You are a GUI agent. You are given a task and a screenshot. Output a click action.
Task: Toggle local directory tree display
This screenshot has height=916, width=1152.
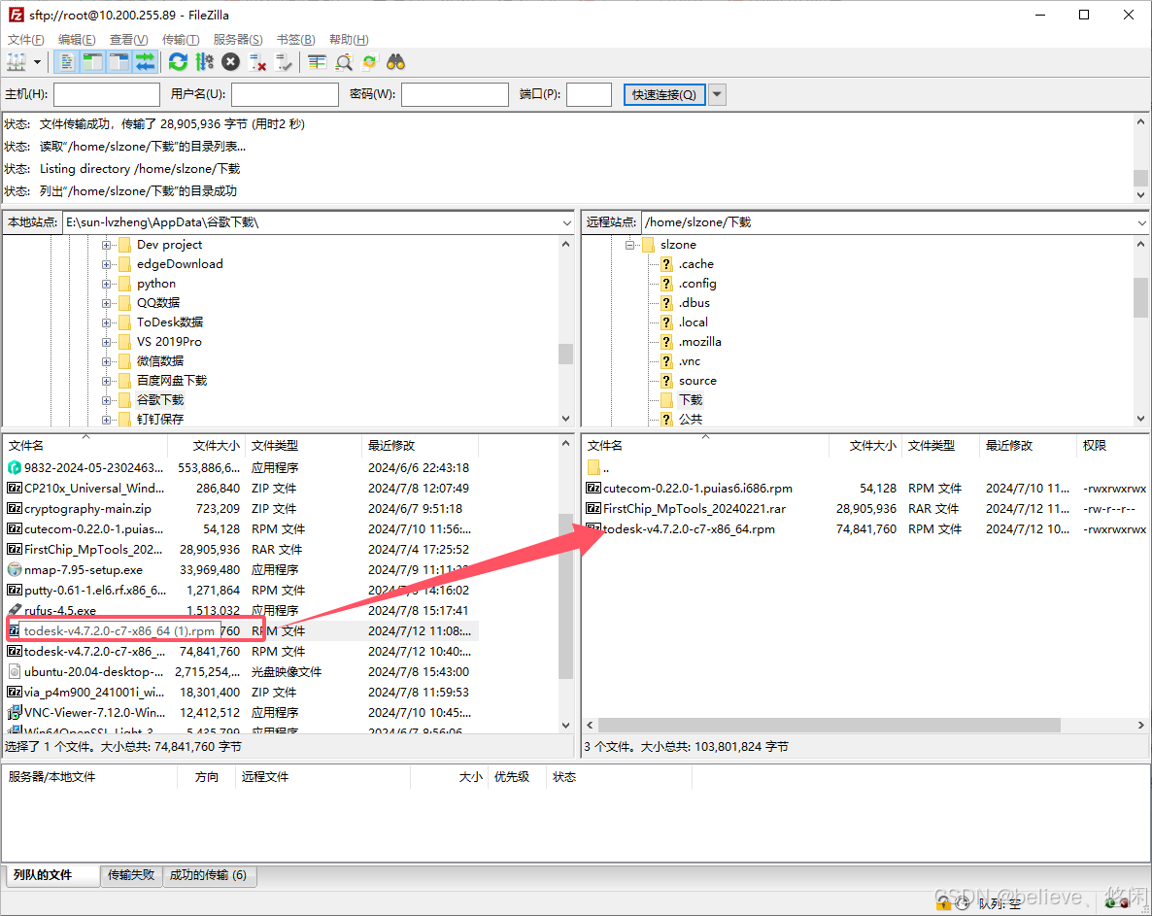point(92,62)
